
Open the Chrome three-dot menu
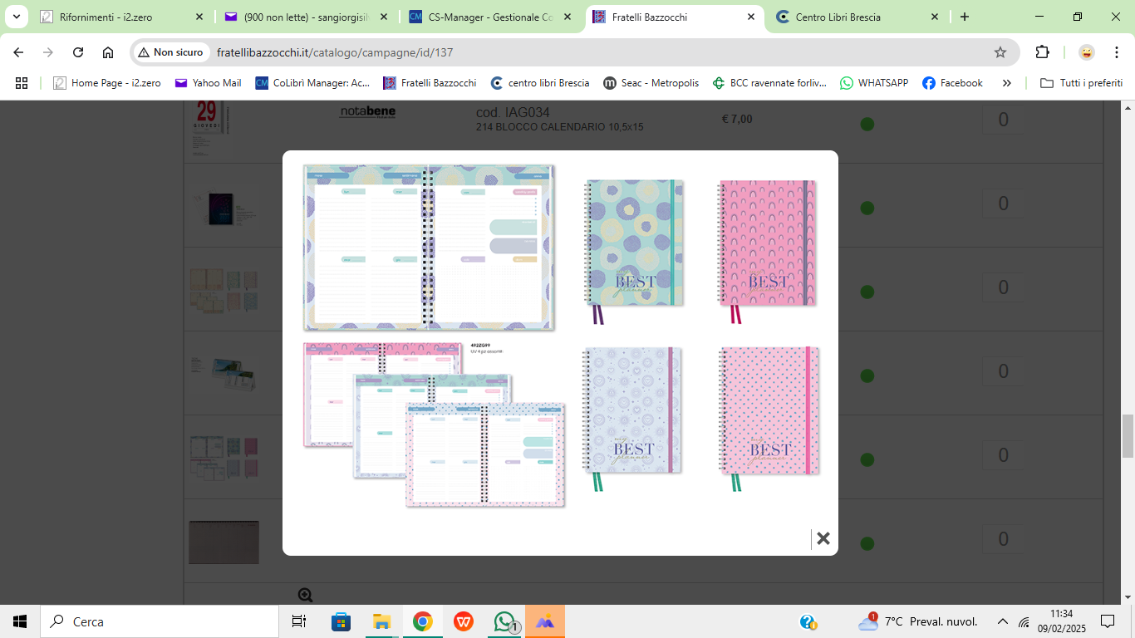pyautogui.click(x=1116, y=52)
